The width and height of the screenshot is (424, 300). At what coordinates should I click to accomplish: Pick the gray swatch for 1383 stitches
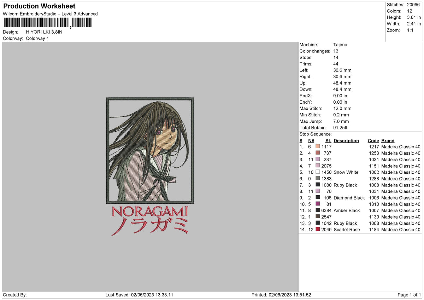tap(318, 178)
